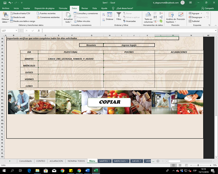This screenshot has height=174, width=218.
Task: Click the horizontal scrollbar thumb
Action: [x=174, y=161]
